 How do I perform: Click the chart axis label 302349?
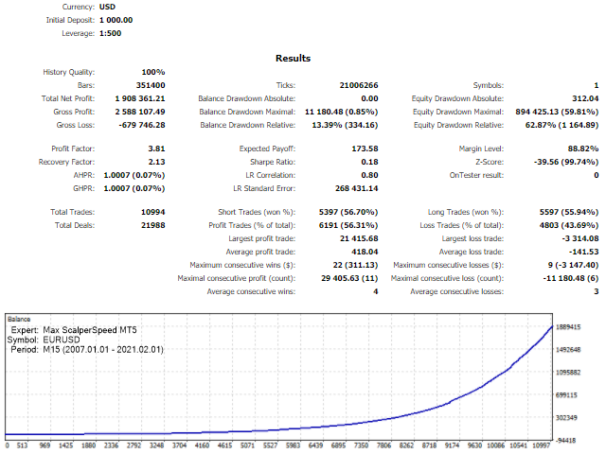566,418
